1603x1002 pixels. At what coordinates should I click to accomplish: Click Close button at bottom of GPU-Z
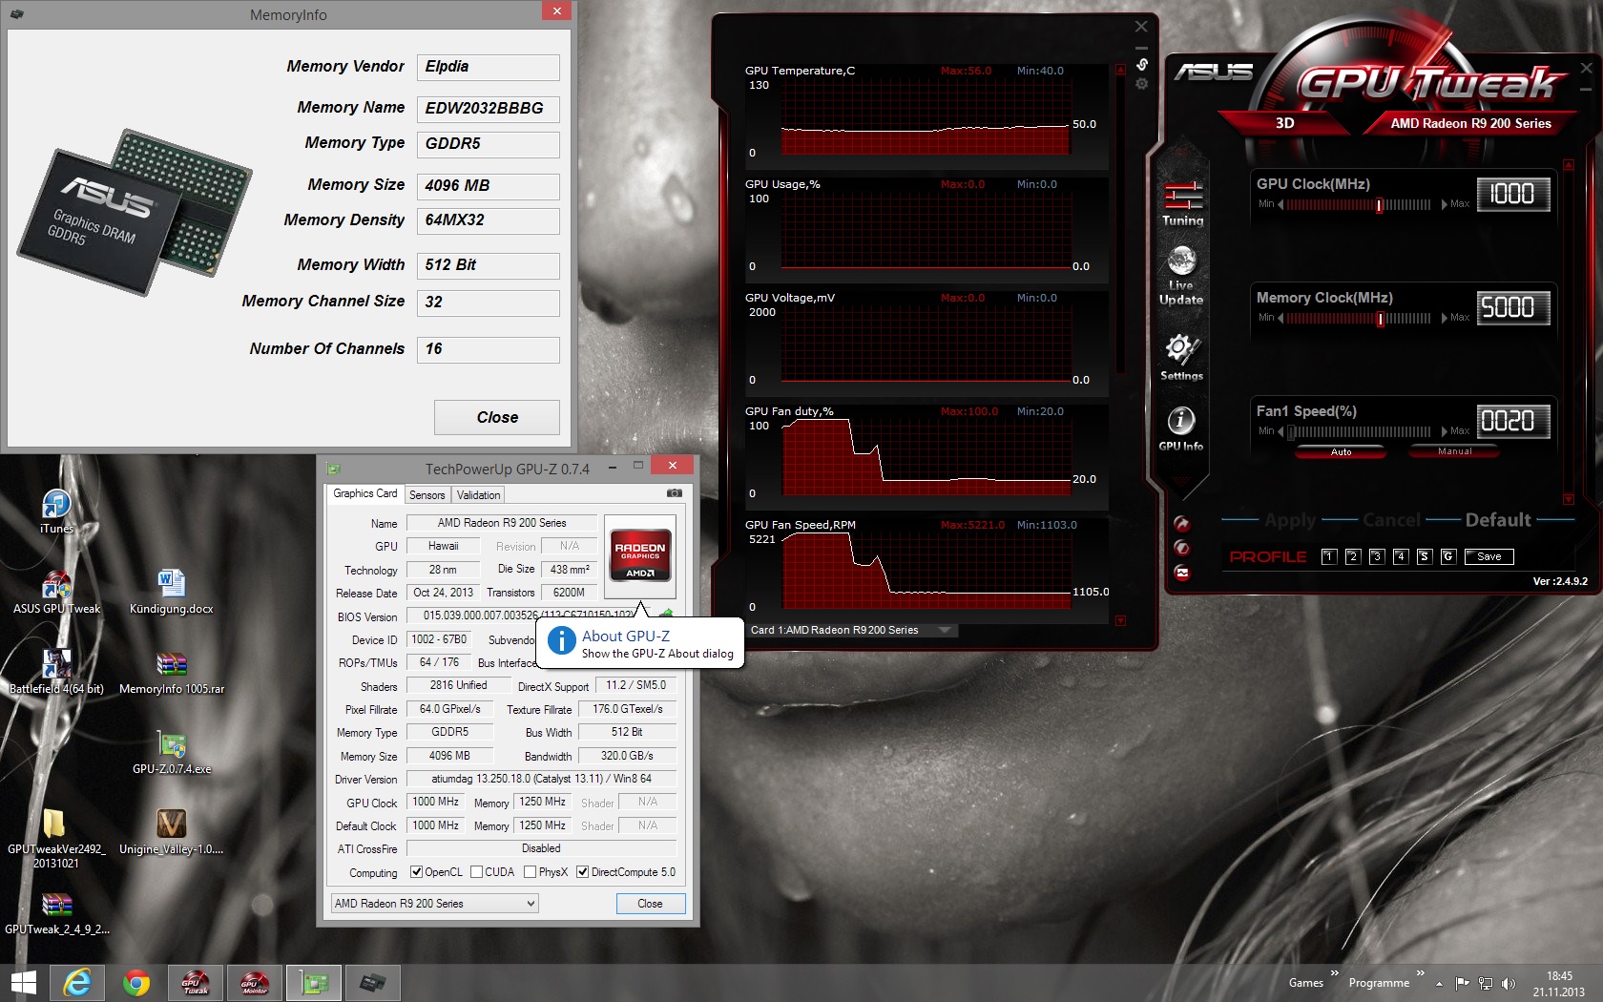pos(650,904)
